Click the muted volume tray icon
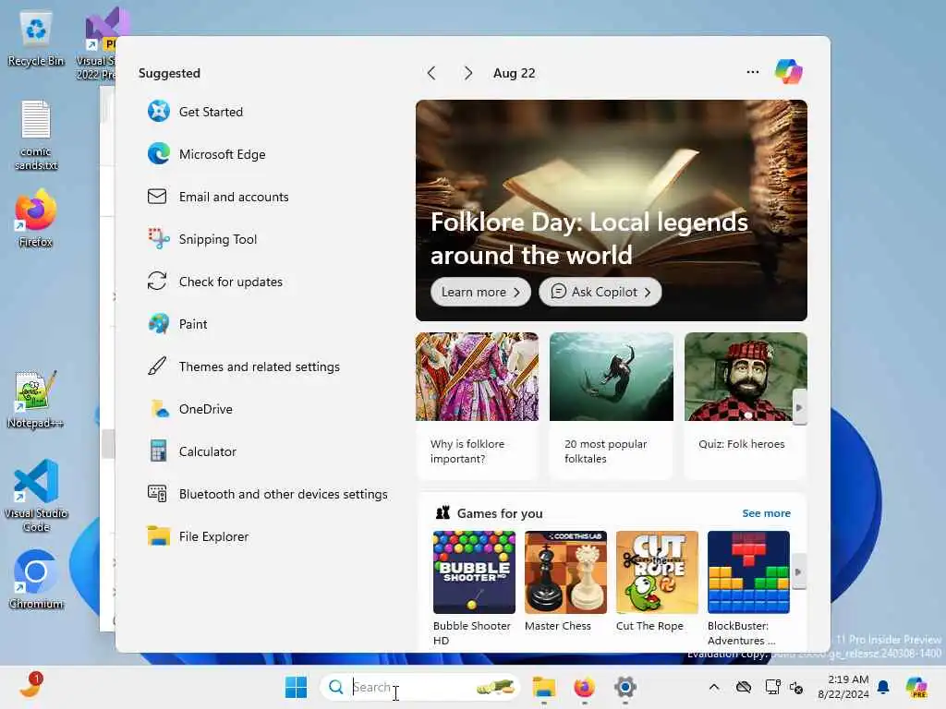Viewport: 946px width, 709px height. click(796, 687)
